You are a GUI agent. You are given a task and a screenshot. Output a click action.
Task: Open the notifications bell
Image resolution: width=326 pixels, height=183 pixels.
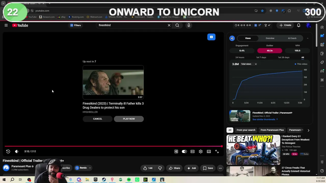point(298,25)
